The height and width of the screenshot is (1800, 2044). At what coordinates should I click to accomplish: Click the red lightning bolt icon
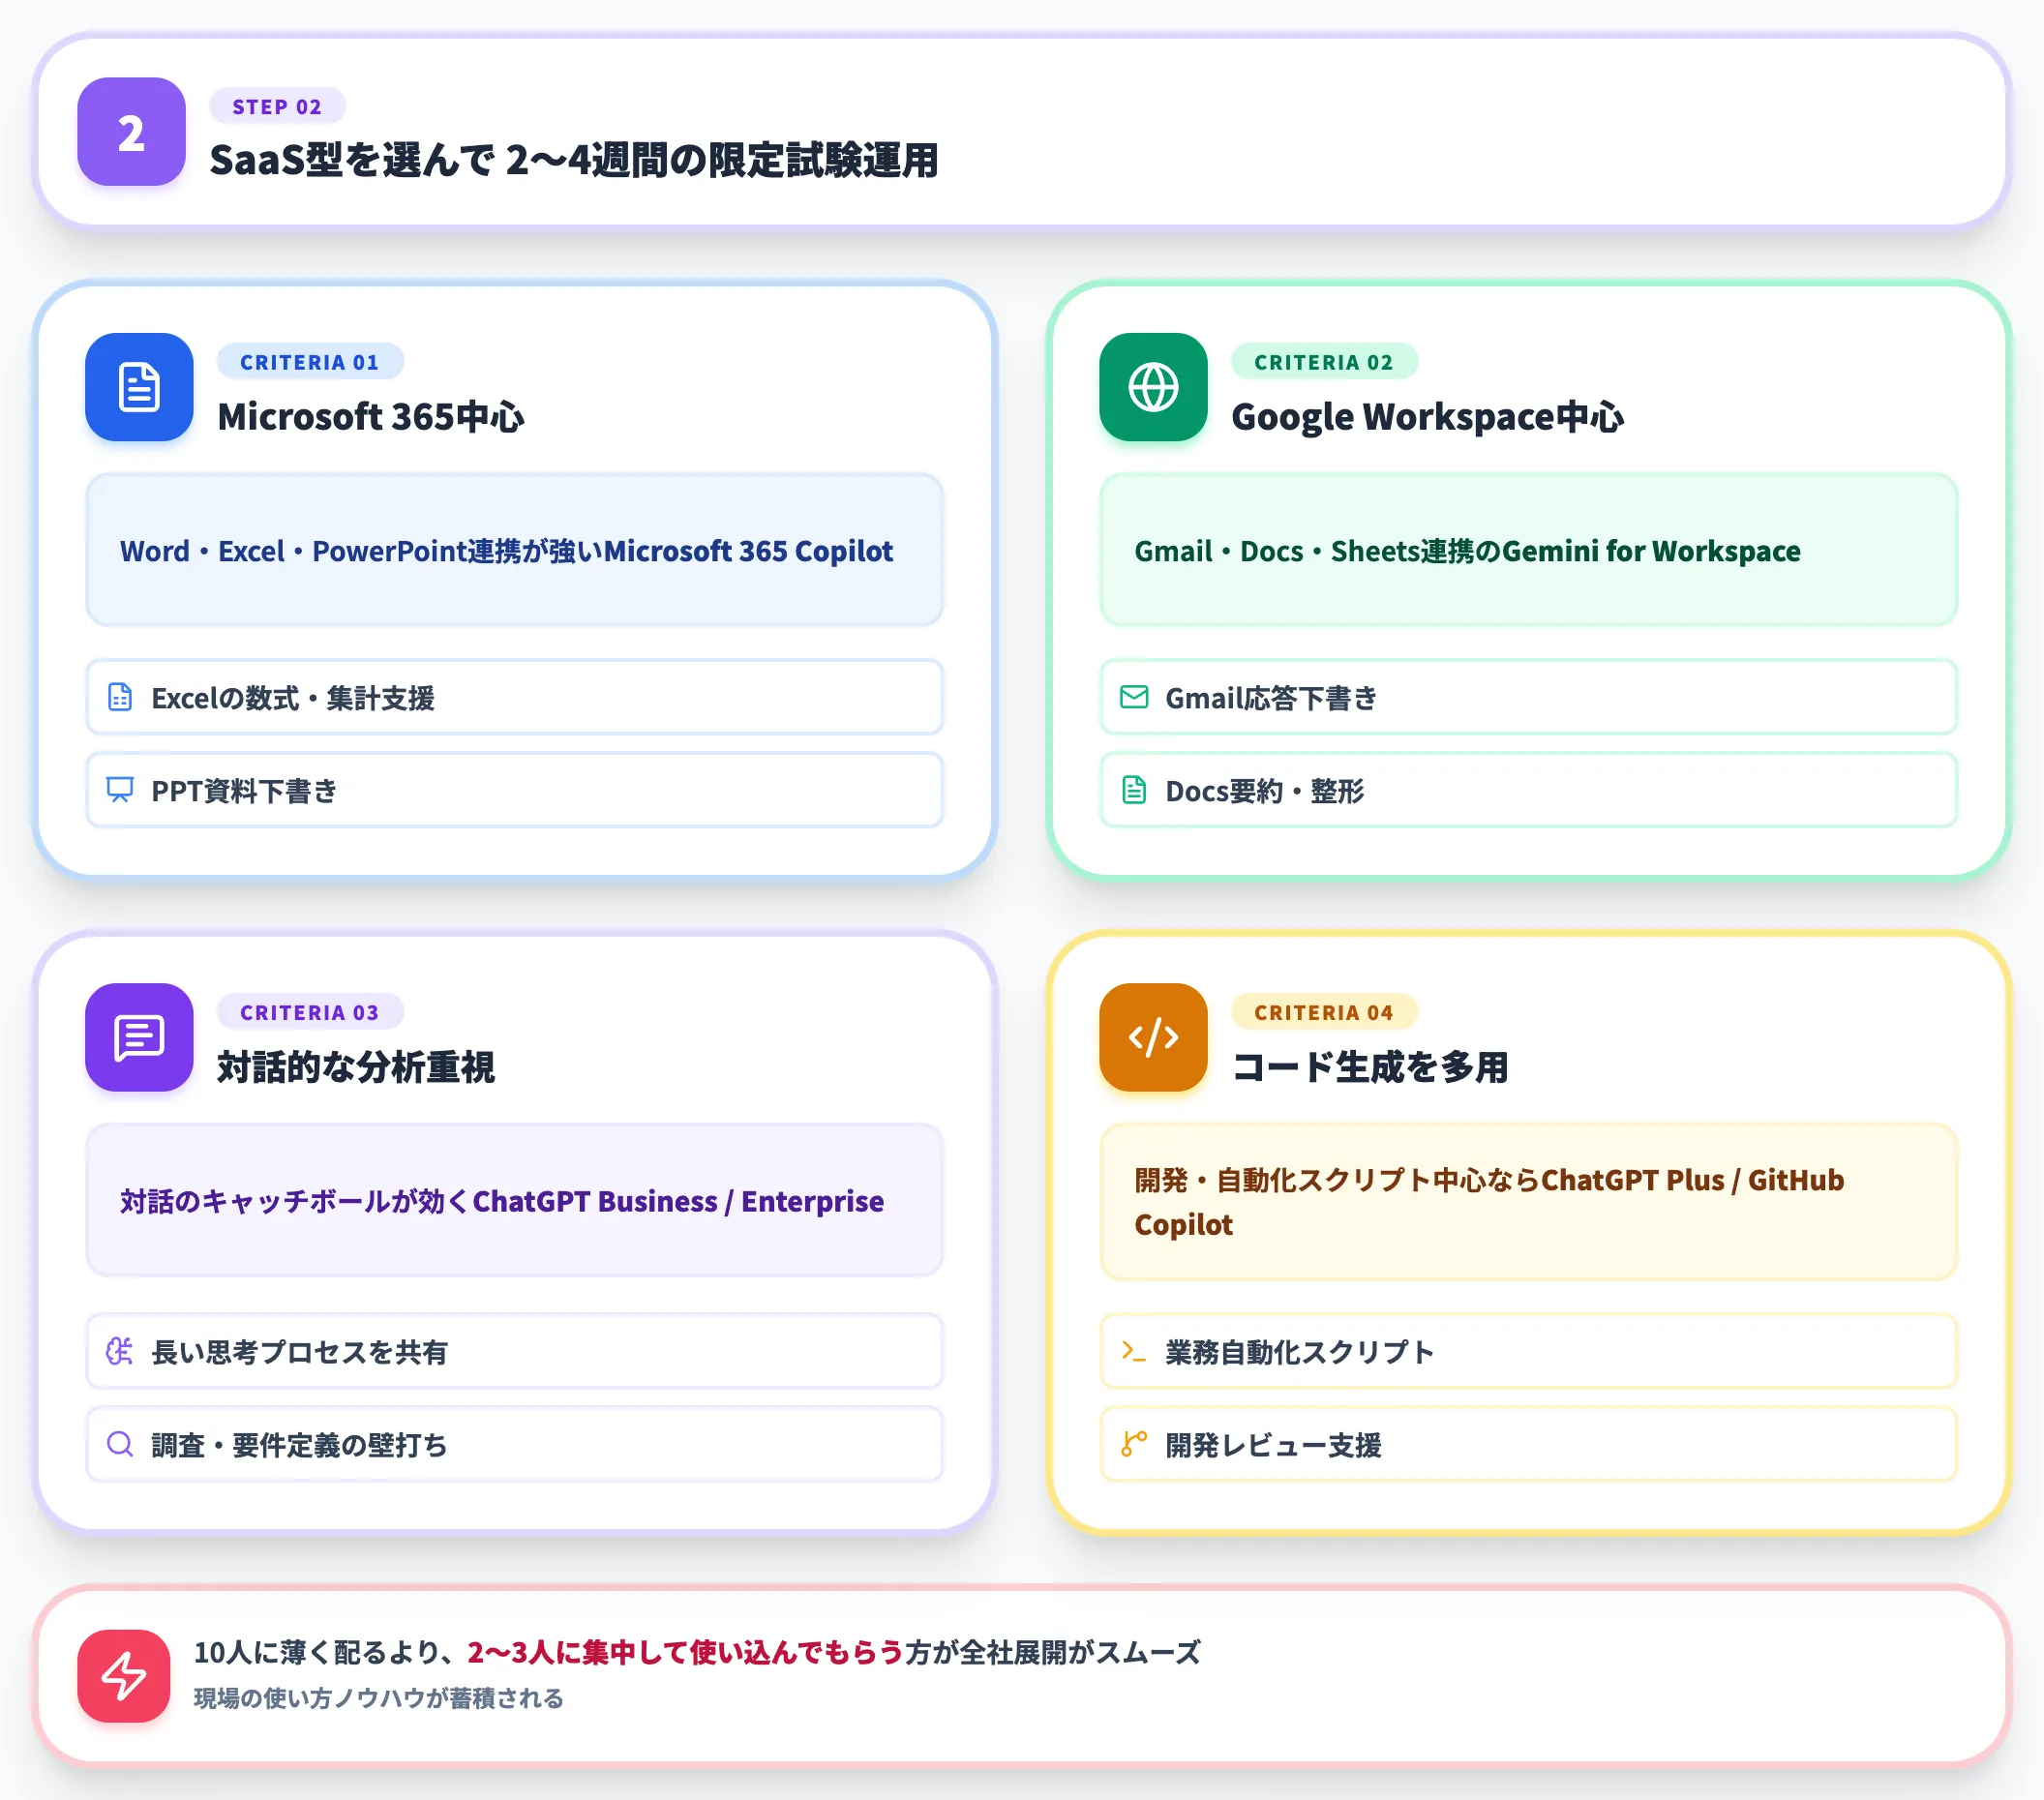124,1676
